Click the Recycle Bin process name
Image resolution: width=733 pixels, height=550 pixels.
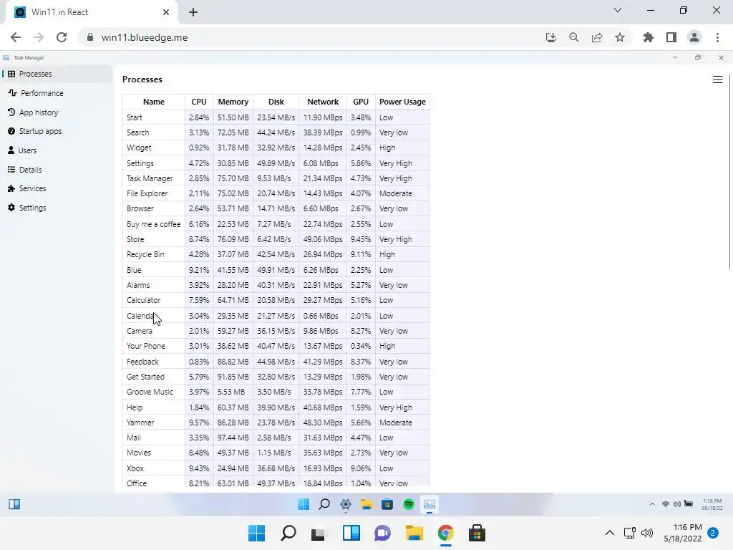(x=145, y=254)
